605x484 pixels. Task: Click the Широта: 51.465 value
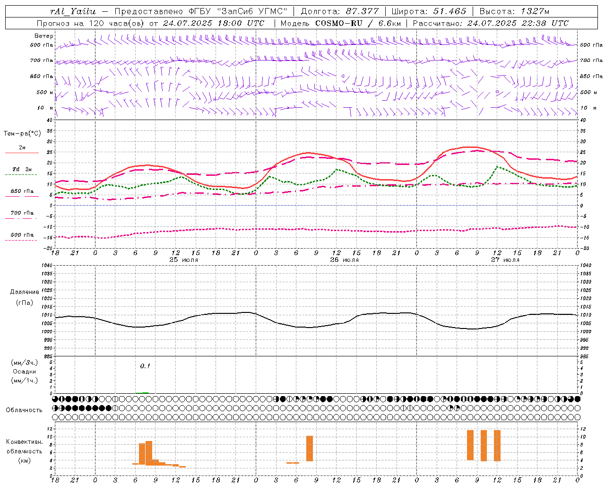429,11
